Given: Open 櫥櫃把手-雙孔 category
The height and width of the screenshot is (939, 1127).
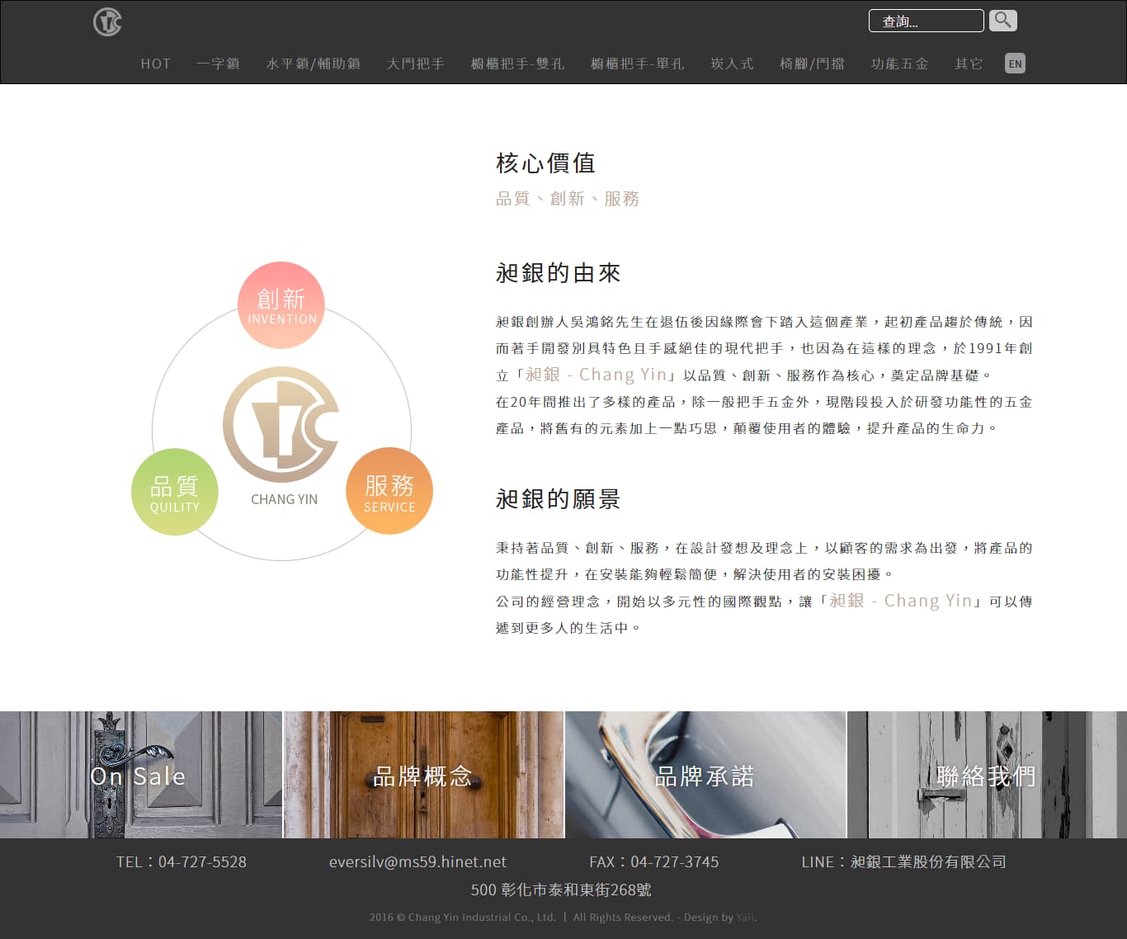Looking at the screenshot, I should tap(517, 64).
